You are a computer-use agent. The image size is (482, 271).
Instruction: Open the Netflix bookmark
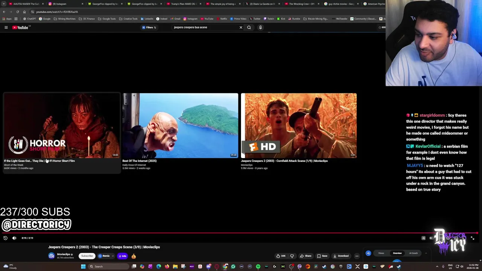point(221,19)
